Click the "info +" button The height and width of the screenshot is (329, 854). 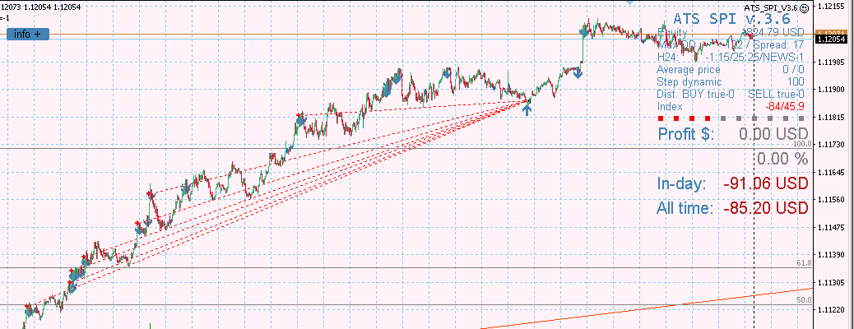28,35
